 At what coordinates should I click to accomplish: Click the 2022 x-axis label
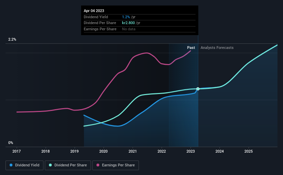tap(162, 151)
